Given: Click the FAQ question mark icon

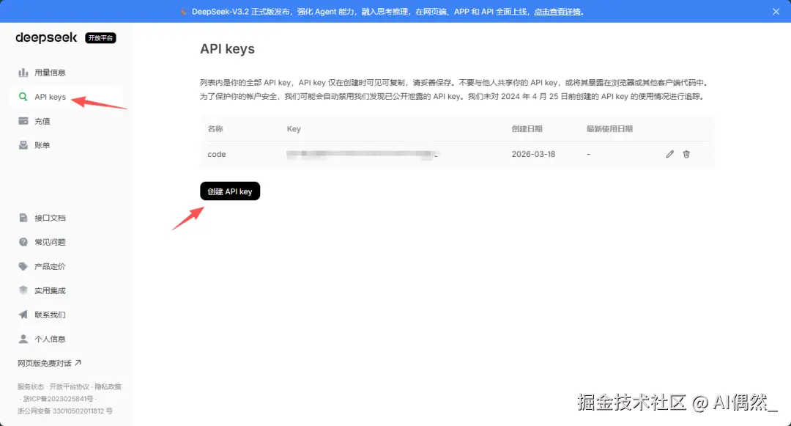Looking at the screenshot, I should point(23,242).
